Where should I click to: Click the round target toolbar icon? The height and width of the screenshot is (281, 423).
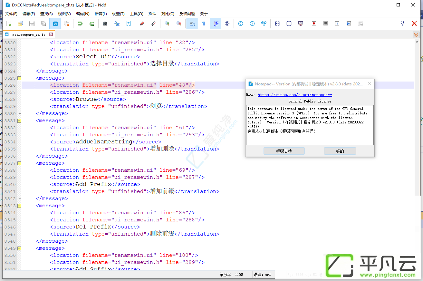[227, 24]
